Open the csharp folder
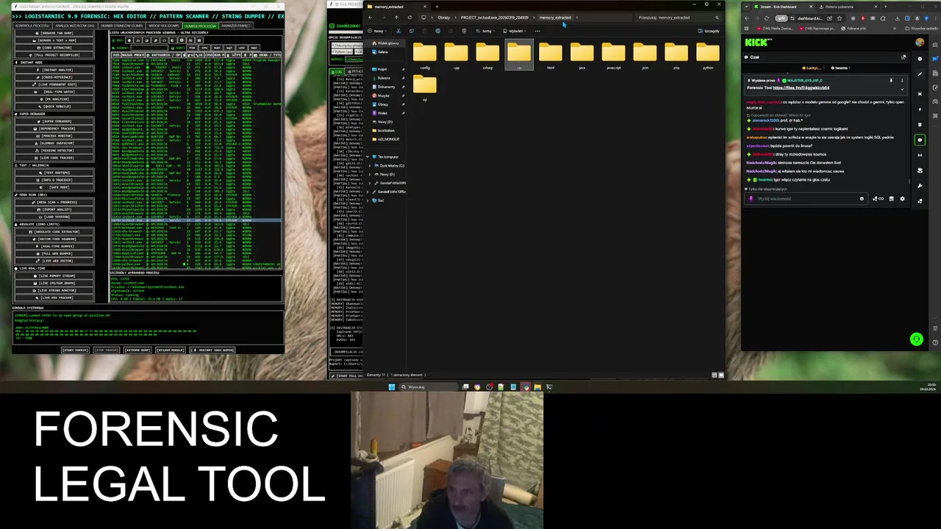This screenshot has width=941, height=529. point(487,56)
